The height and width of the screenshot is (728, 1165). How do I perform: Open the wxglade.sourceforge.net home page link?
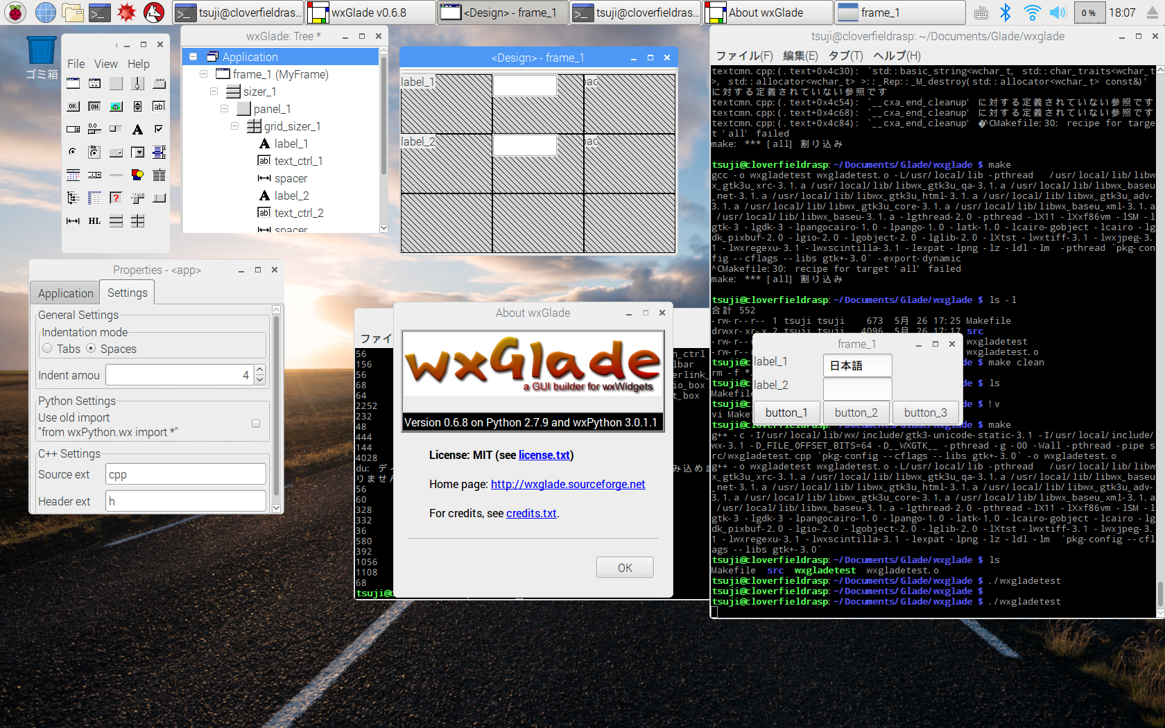568,485
